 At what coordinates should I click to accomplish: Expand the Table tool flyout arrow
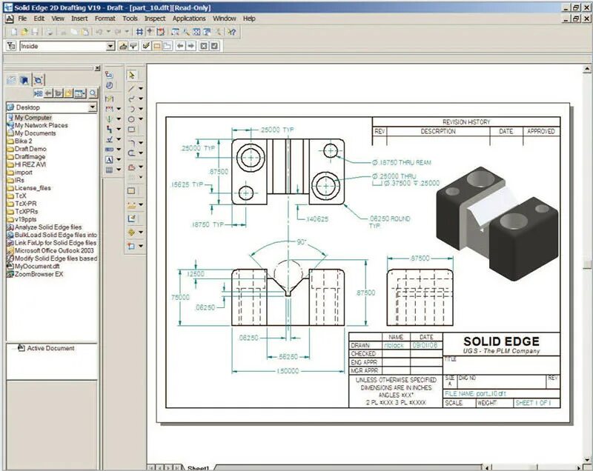tap(119, 170)
